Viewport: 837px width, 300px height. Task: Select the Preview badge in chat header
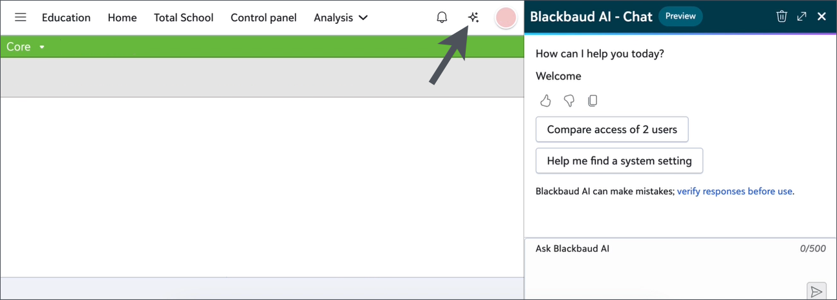[680, 17]
